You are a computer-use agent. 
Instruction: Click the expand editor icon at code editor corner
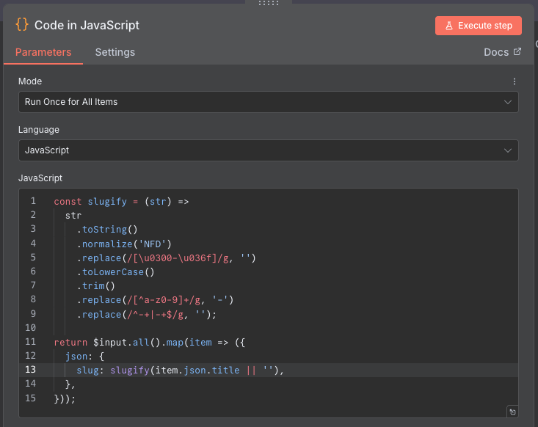click(512, 412)
